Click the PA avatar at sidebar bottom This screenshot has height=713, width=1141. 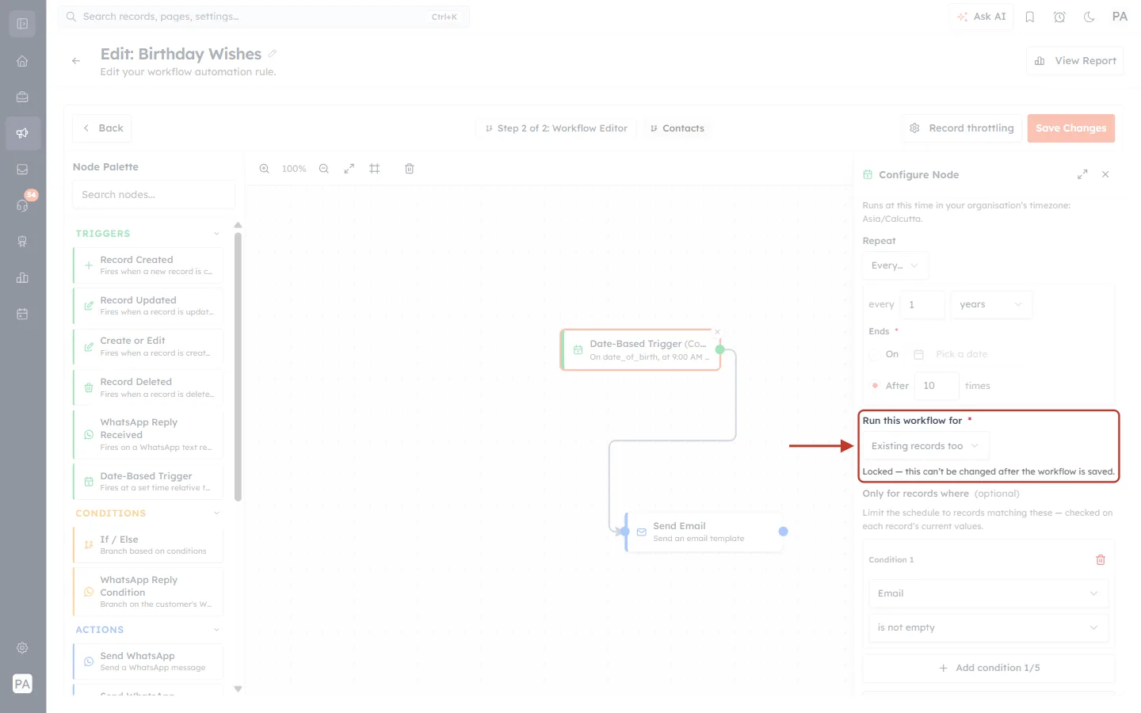coord(22,684)
